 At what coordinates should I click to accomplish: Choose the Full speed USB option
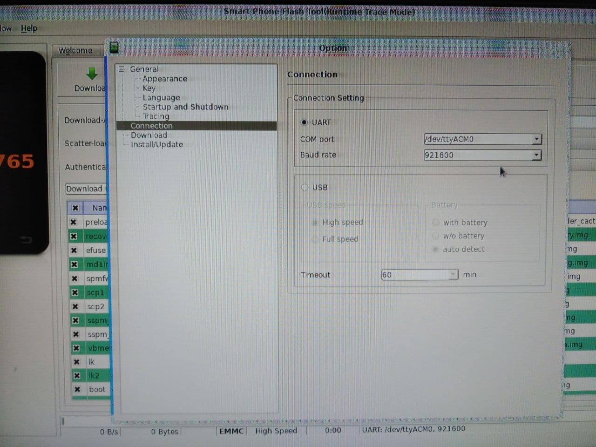[315, 239]
